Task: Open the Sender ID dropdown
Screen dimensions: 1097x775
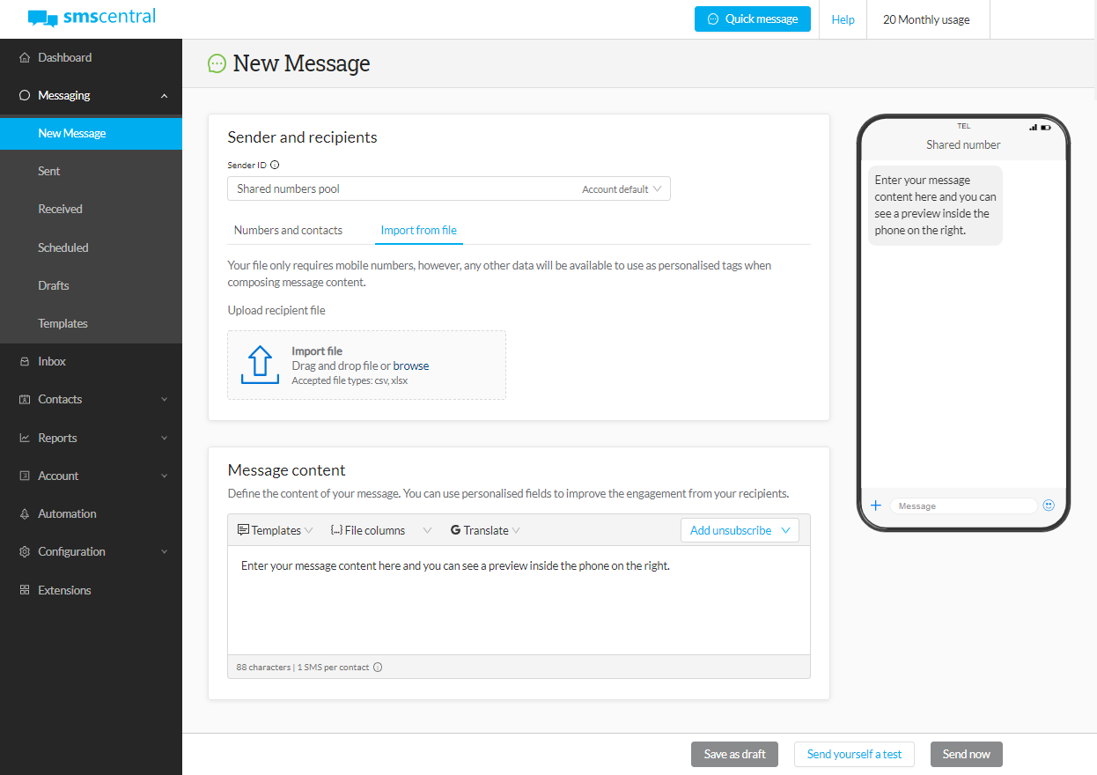Action: coord(449,189)
